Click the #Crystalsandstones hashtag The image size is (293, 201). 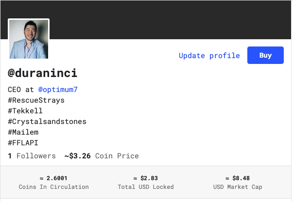tap(47, 122)
